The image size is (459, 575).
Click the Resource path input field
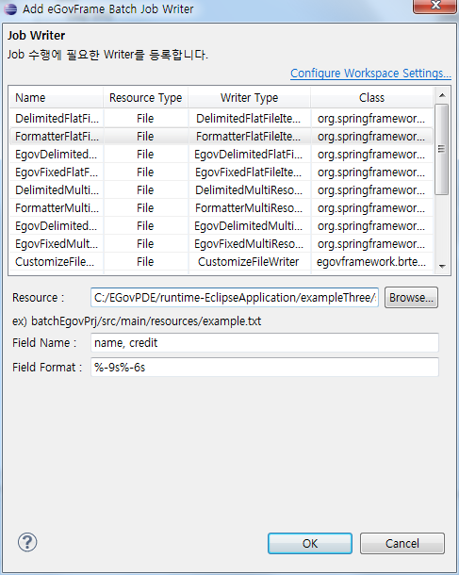pyautogui.click(x=235, y=298)
